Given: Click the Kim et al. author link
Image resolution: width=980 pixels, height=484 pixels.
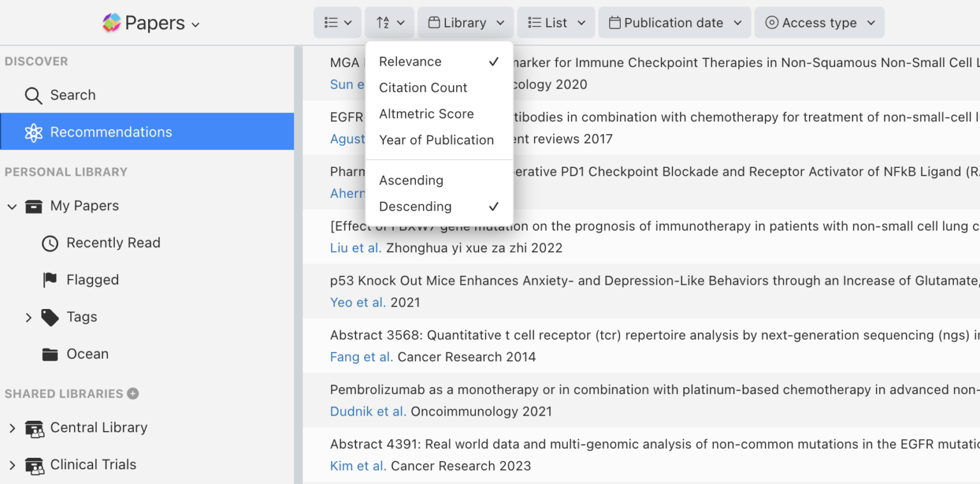Looking at the screenshot, I should (x=358, y=466).
